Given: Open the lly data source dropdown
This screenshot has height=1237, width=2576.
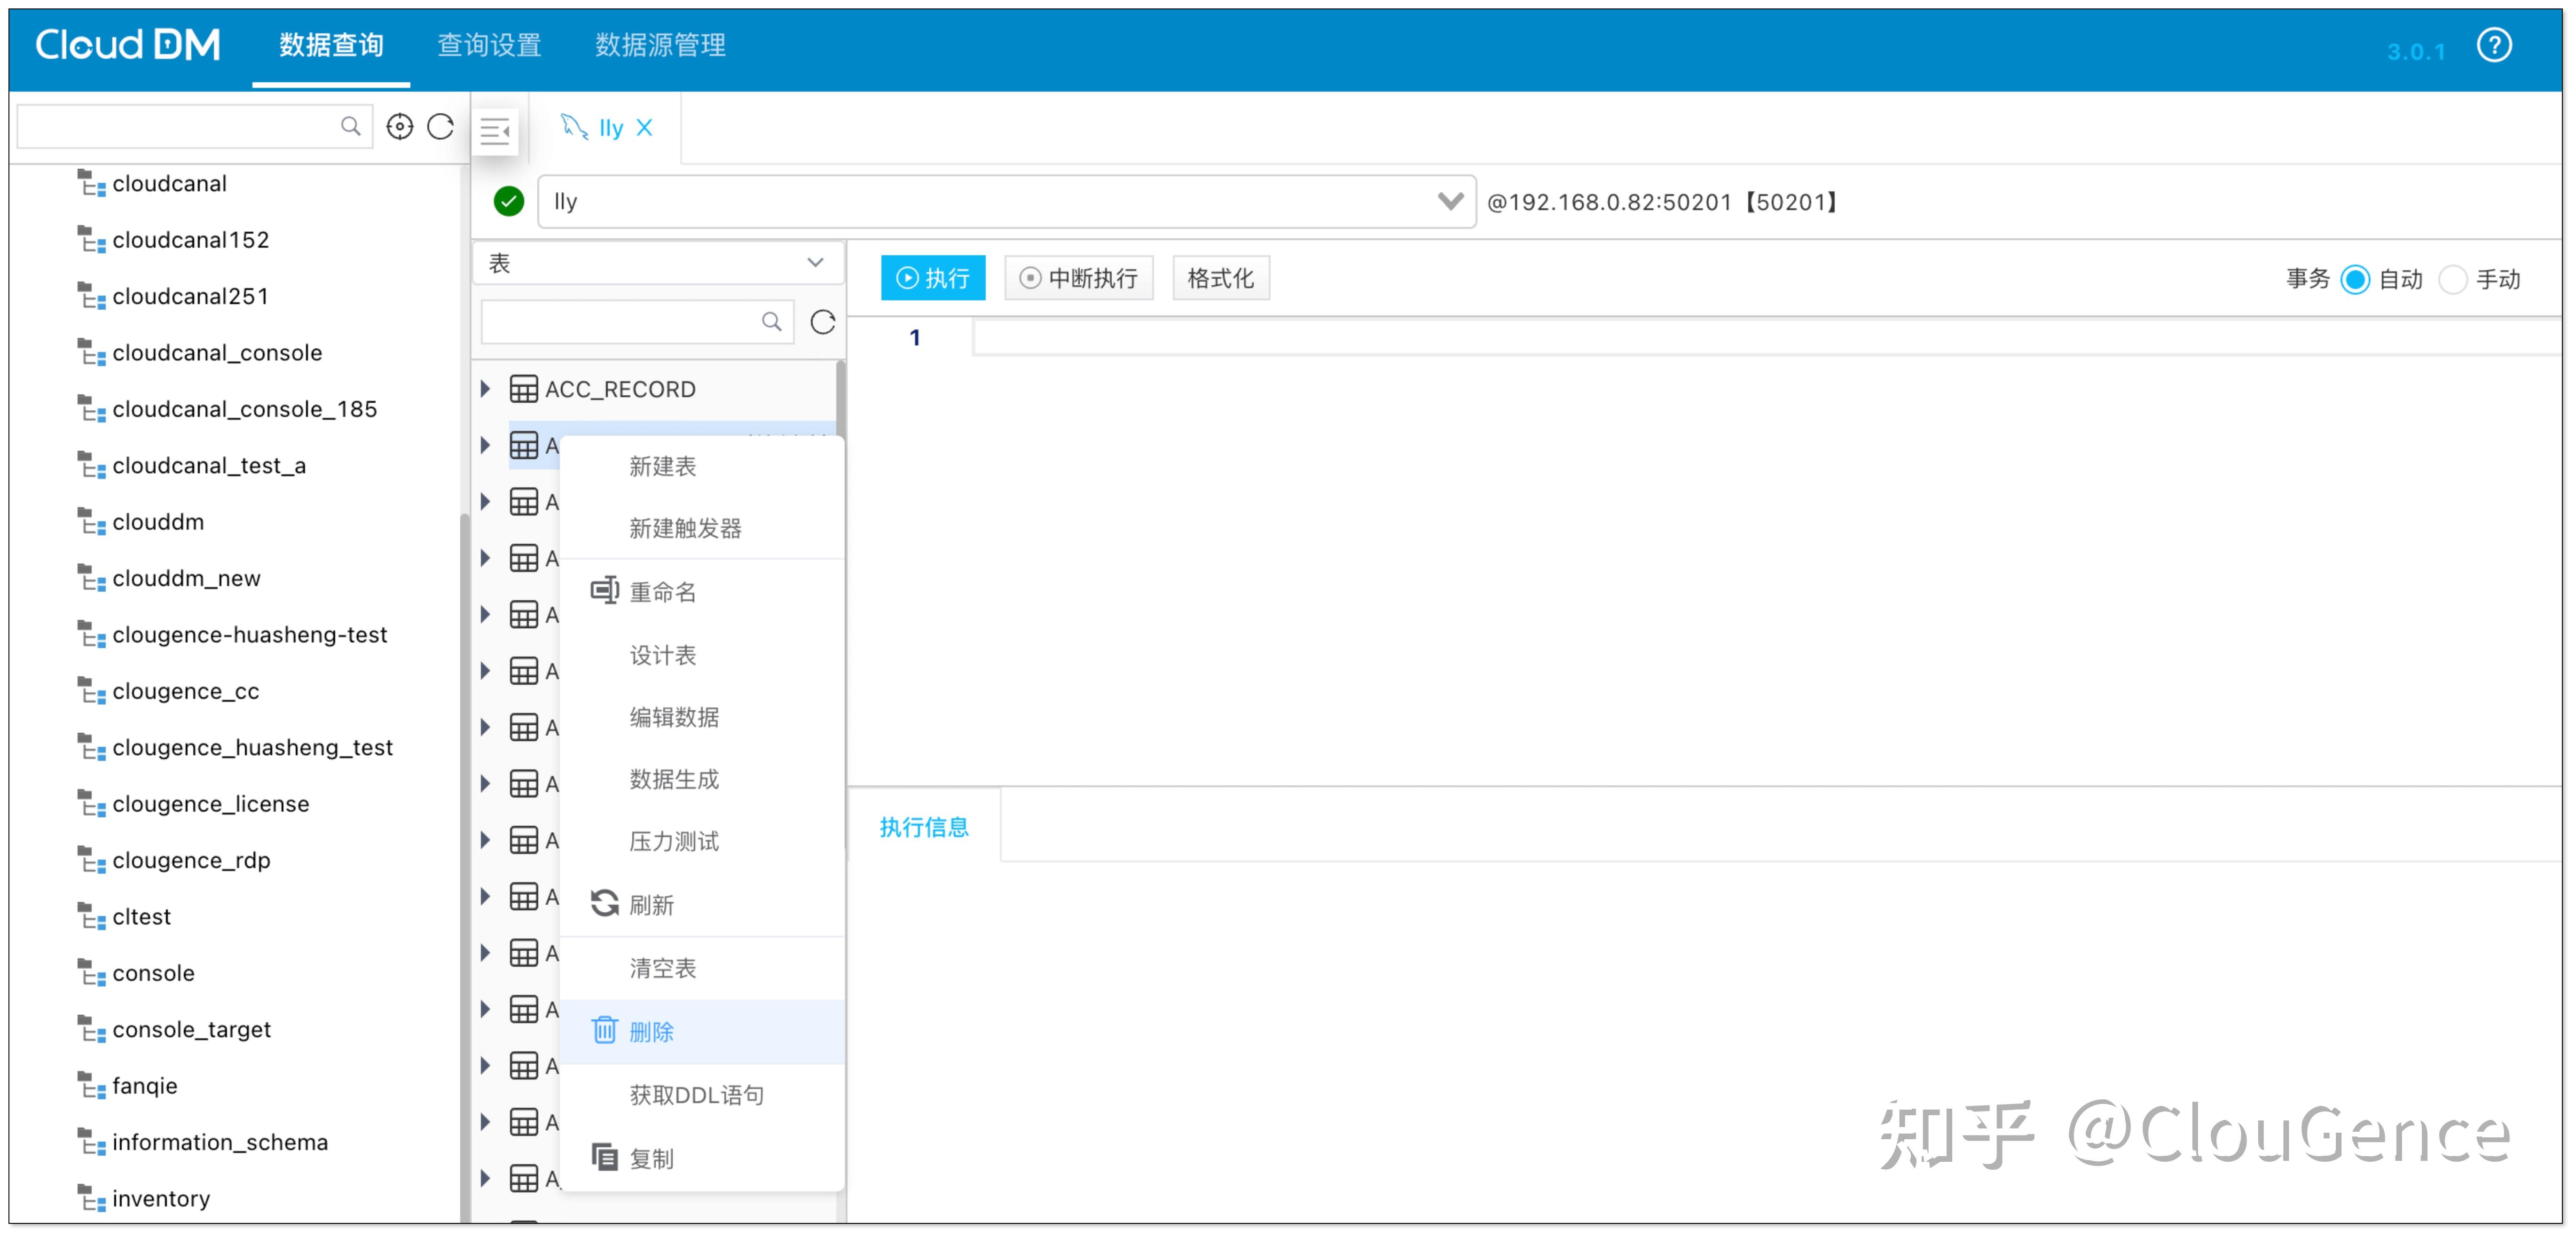Looking at the screenshot, I should coord(1449,202).
